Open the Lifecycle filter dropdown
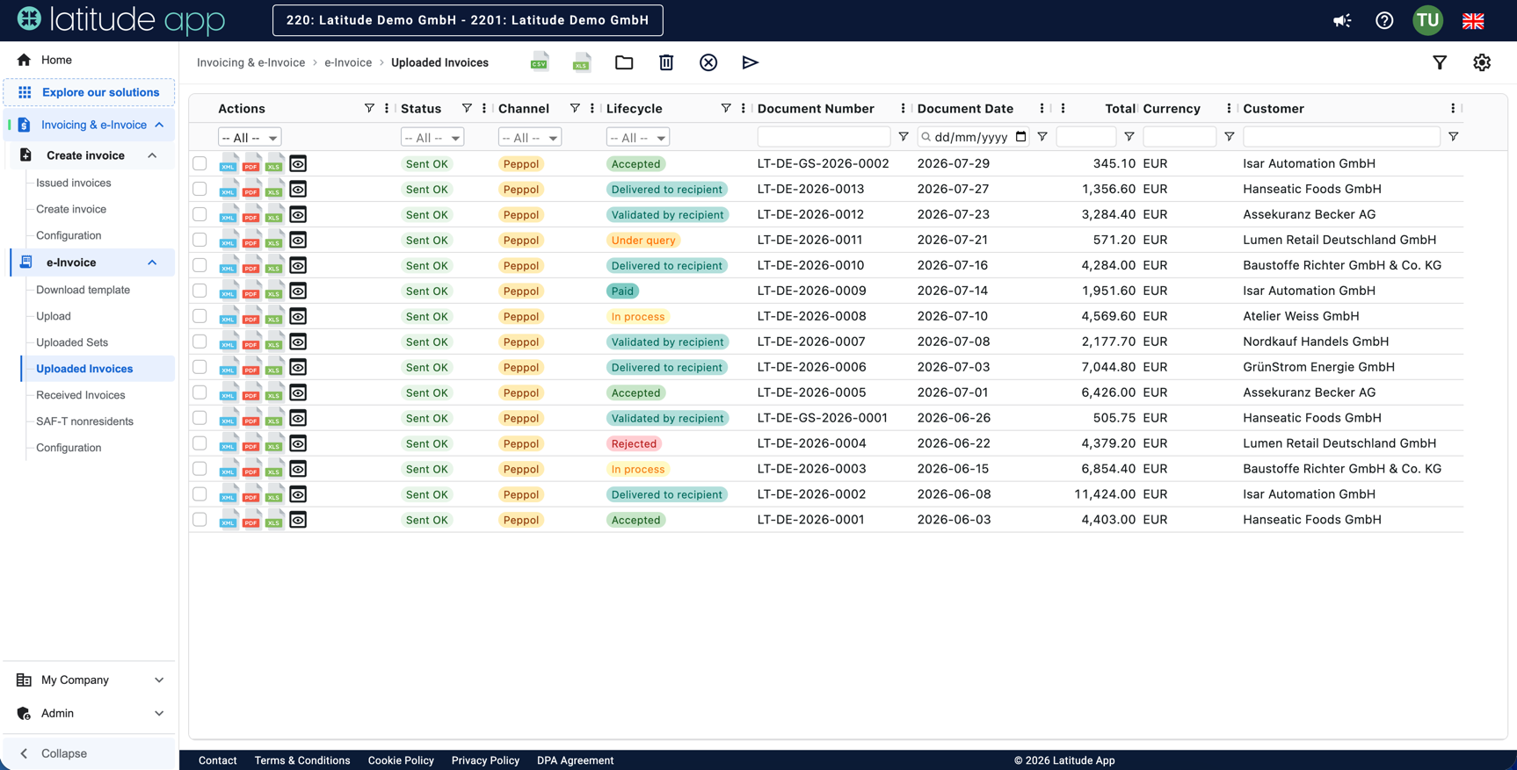Screen dimensions: 1517x770 point(638,138)
